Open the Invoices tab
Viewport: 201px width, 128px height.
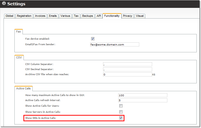click(x=40, y=16)
